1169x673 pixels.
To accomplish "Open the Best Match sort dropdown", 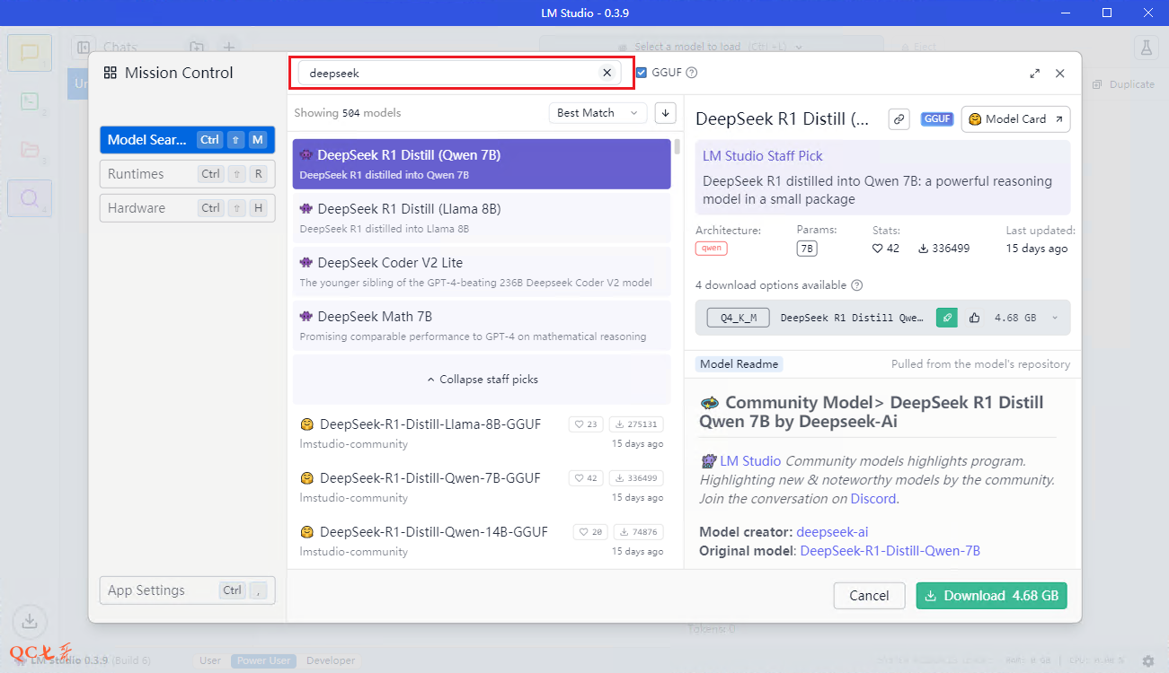I will 598,113.
